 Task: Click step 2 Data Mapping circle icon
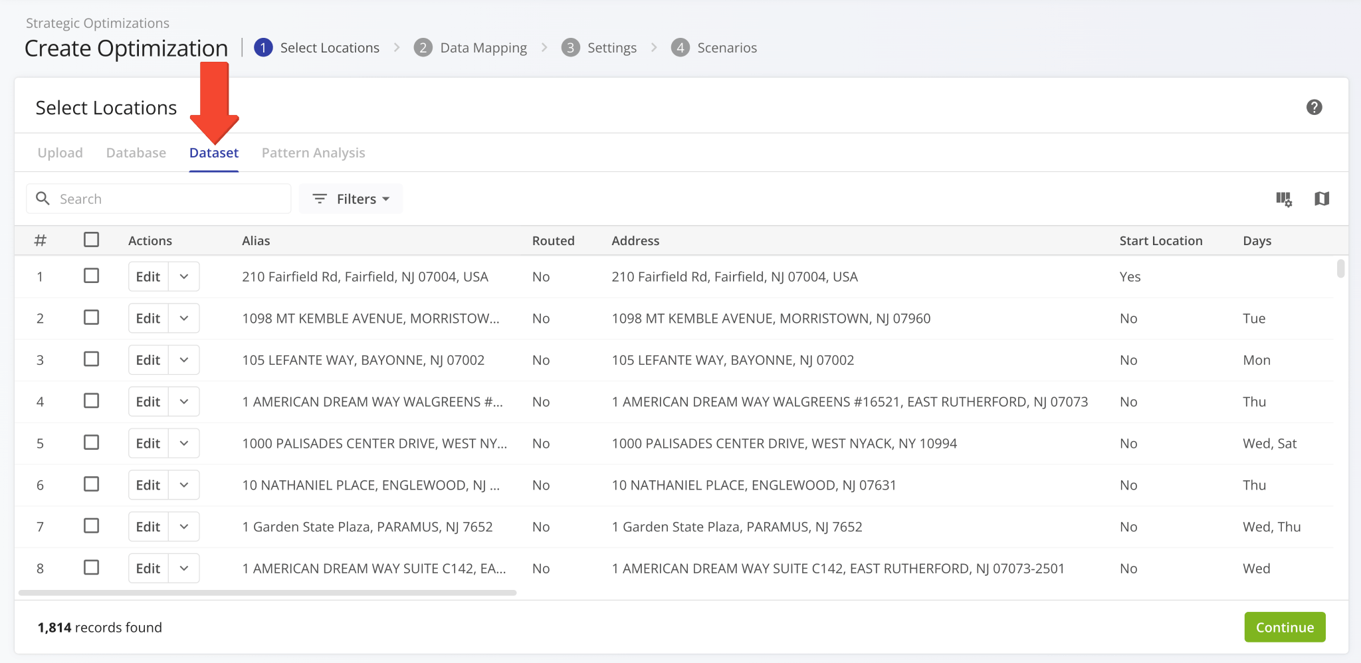(423, 48)
